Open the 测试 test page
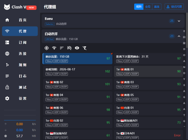This screenshot has width=188, height=140. 20,87
